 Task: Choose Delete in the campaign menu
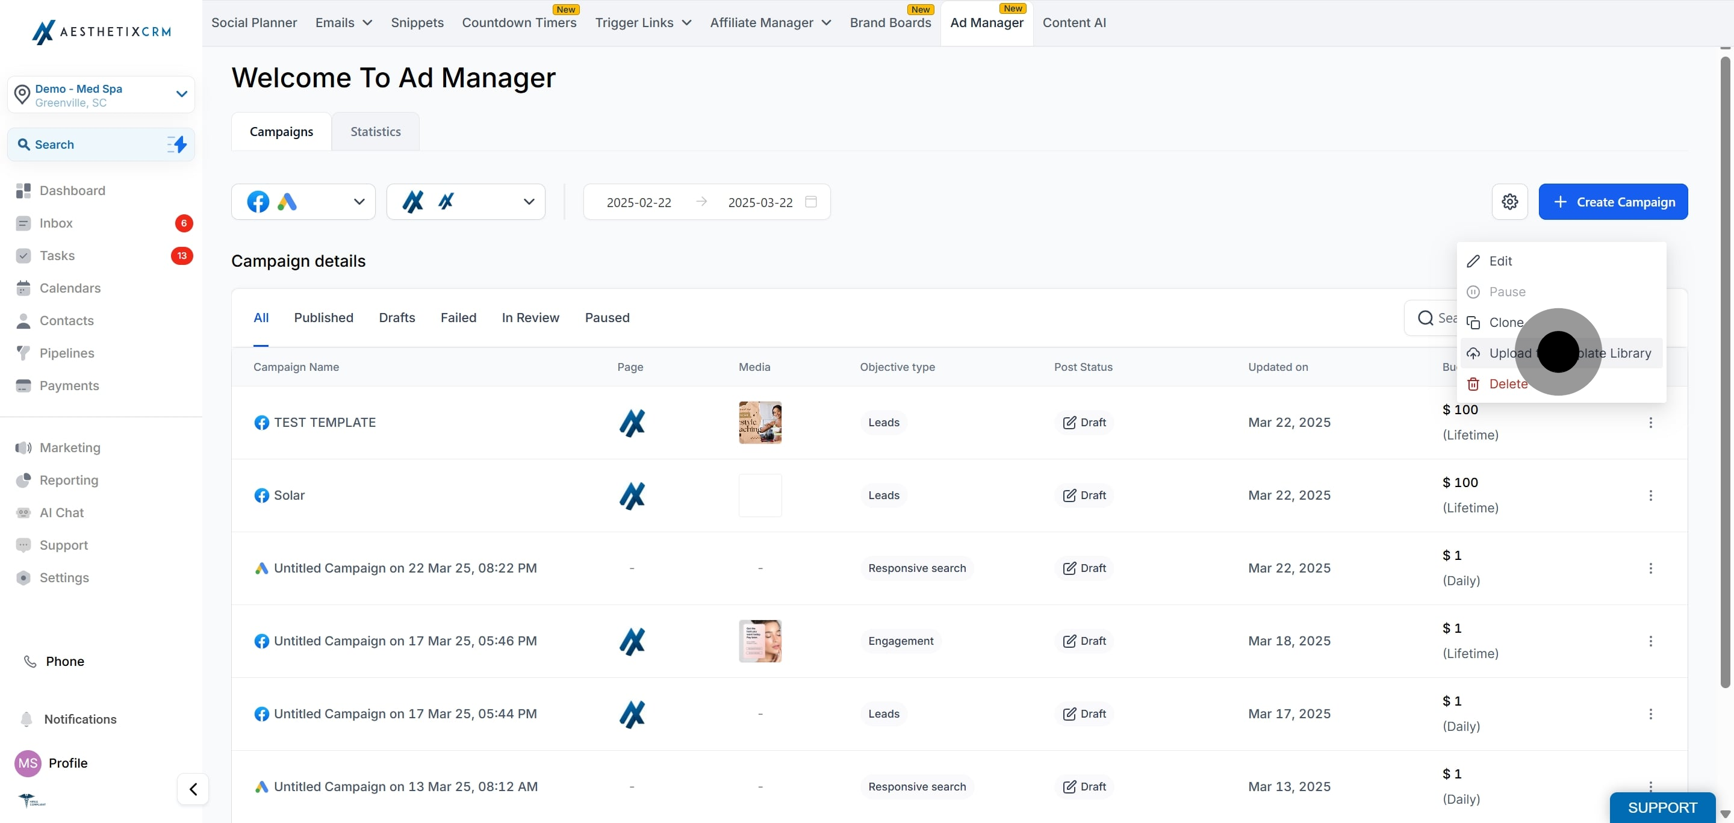(x=1508, y=384)
